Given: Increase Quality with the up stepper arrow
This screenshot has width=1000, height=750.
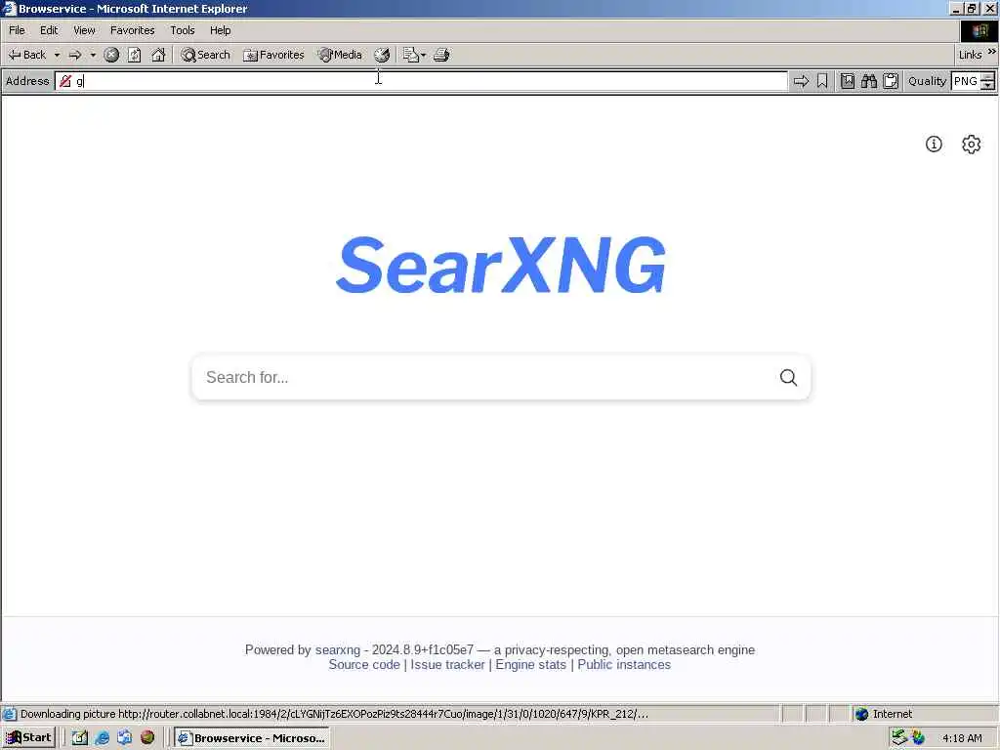Looking at the screenshot, I should coord(988,77).
